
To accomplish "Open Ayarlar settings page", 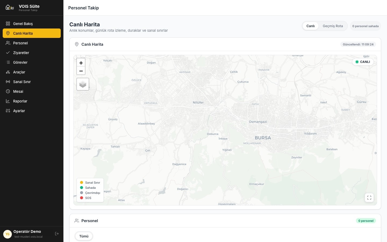I will [x=32, y=111].
